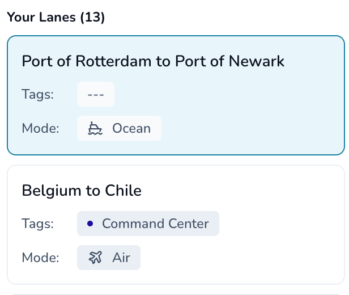The image size is (349, 295).
Task: Click the word Air beside the airplane icon
Action: point(121,258)
